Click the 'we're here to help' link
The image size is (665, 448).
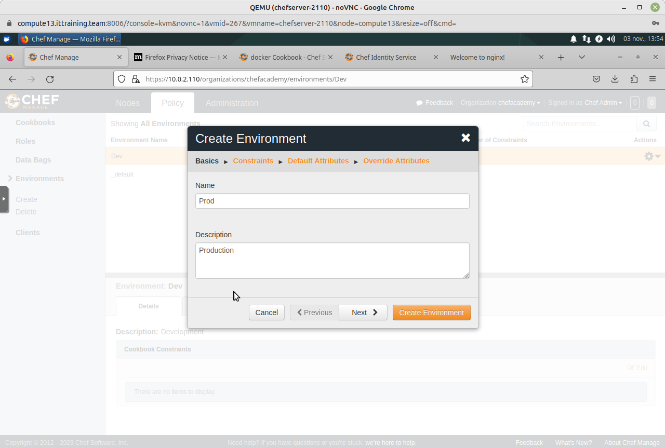pyautogui.click(x=390, y=443)
